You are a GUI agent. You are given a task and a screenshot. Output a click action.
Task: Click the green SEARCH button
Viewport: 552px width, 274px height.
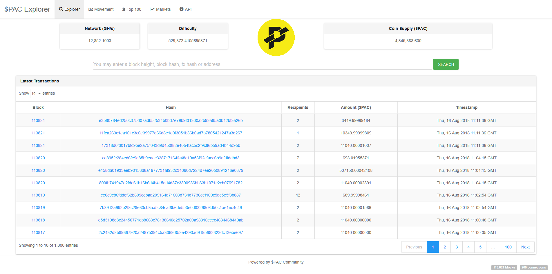pos(446,64)
